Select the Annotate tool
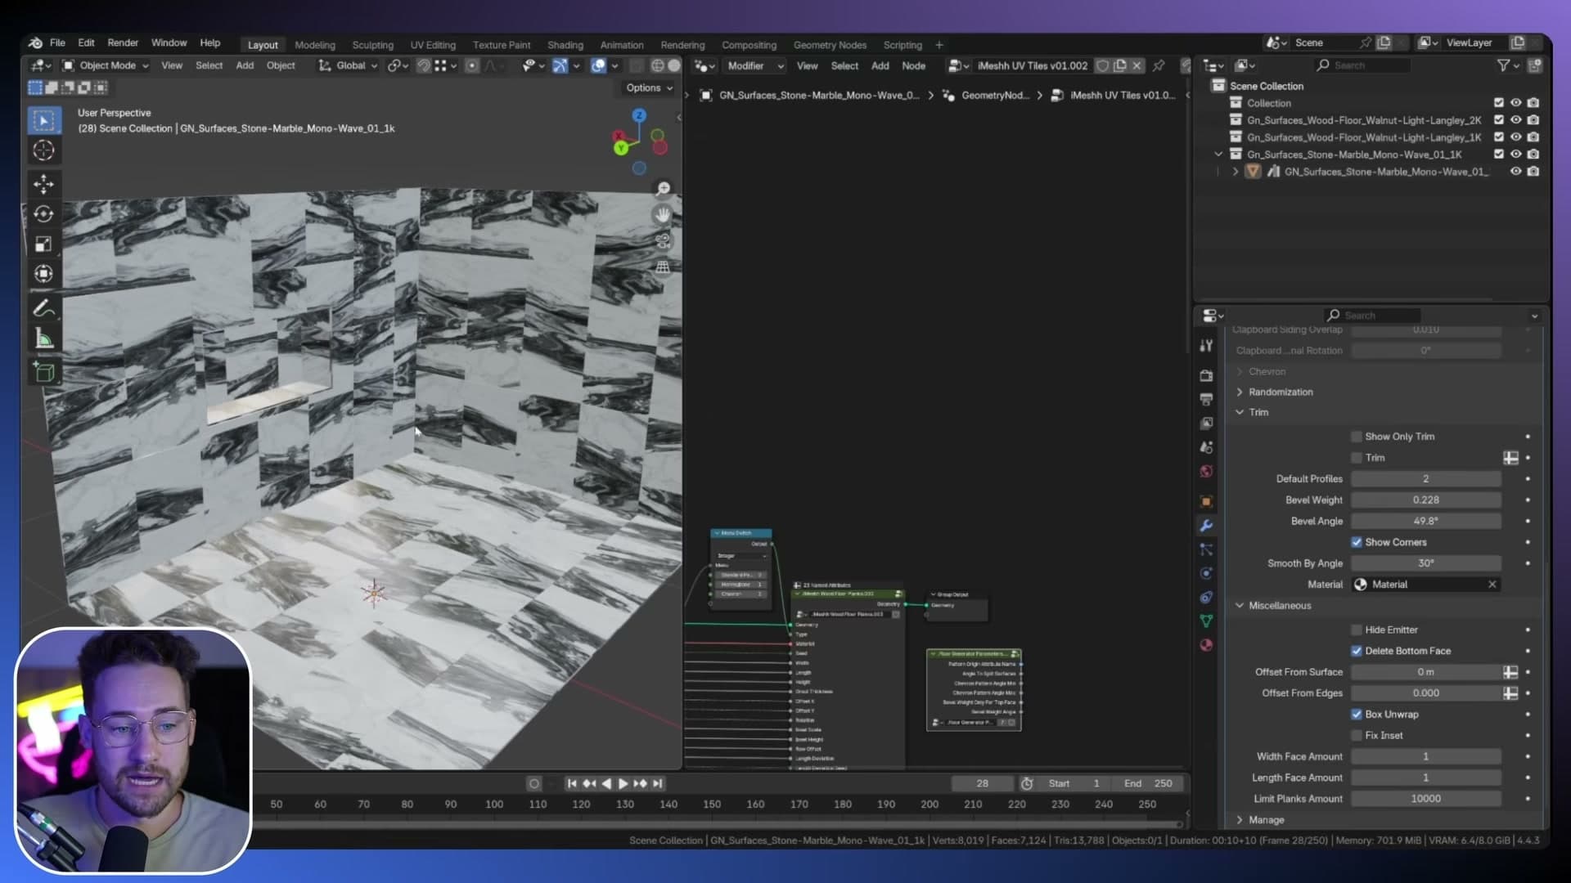Screen dimensions: 1571x883 43,308
